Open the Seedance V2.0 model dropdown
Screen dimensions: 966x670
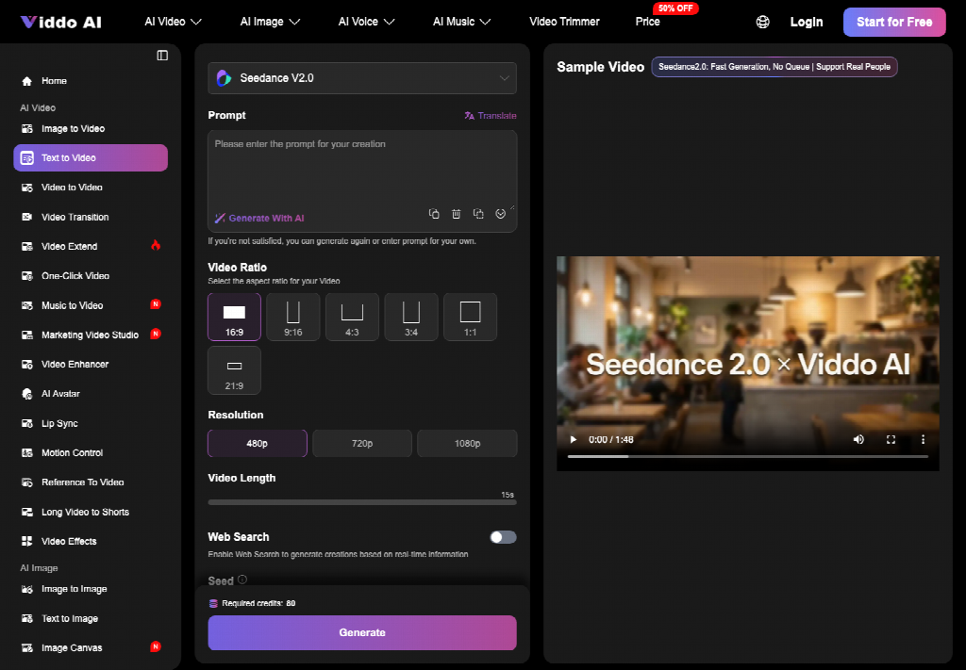[362, 78]
